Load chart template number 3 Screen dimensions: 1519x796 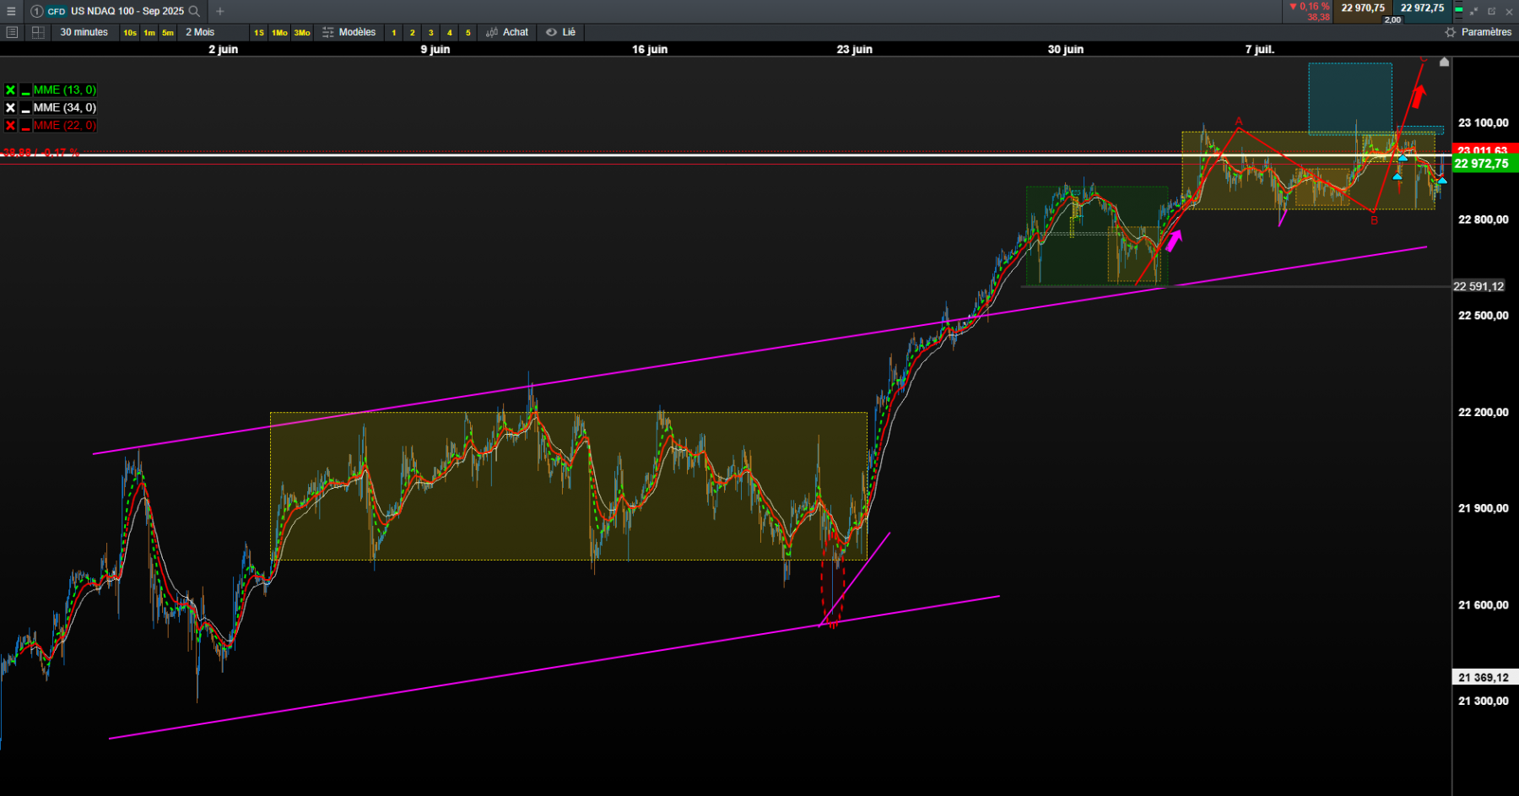pyautogui.click(x=431, y=33)
